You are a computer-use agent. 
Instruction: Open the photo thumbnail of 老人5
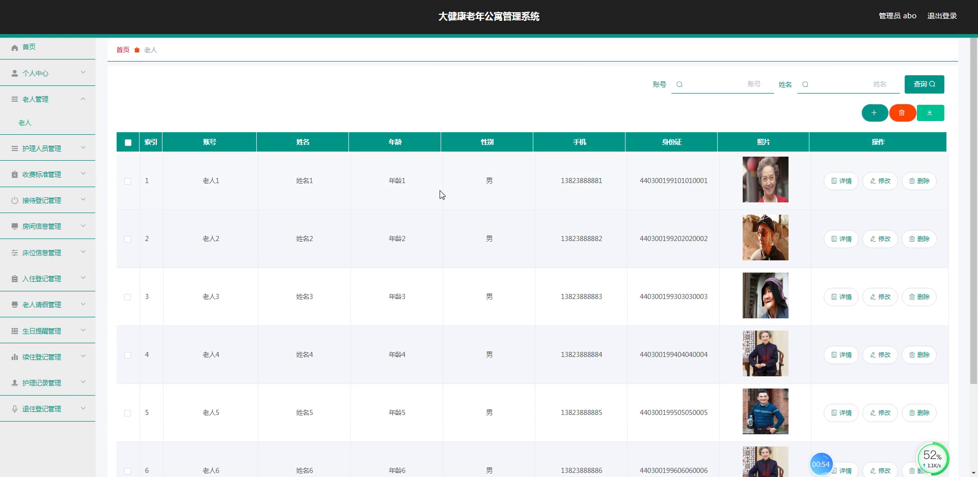coord(765,411)
